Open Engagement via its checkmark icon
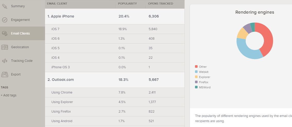Viewport: 292px width, 127px height. coord(4,20)
